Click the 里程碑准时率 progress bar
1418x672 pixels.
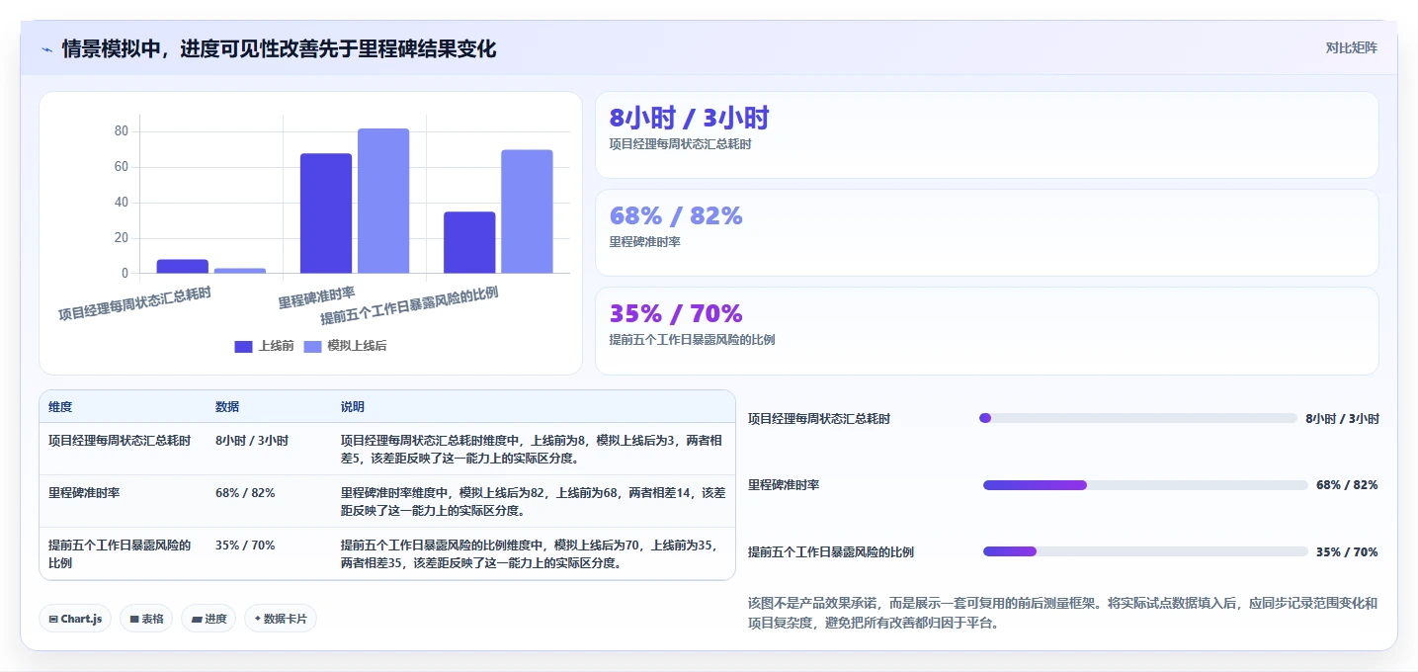[1145, 485]
